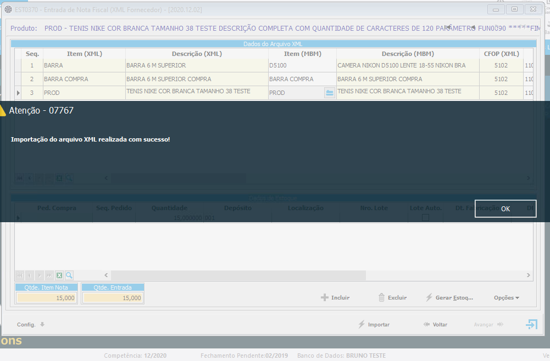This screenshot has height=361, width=550.
Task: Go to next record in lower grid navigator
Action: coord(40,275)
